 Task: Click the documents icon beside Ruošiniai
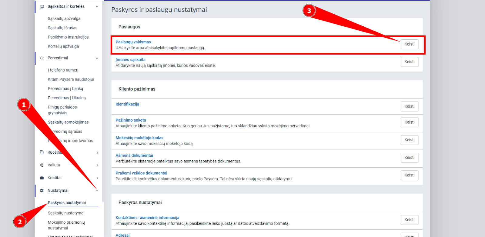[x=42, y=152]
